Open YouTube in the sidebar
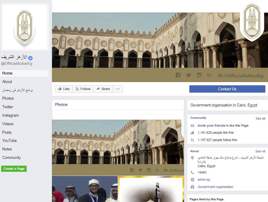Image resolution: width=268 pixels, height=202 pixels. pos(9,141)
